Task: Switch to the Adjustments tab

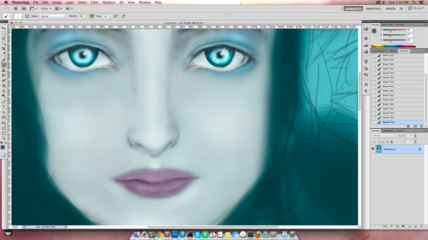Action: [x=379, y=51]
